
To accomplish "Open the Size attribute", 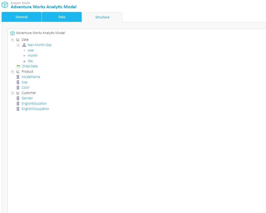I will (24, 82).
